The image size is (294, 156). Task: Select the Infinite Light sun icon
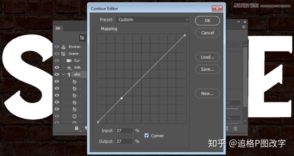click(x=69, y=68)
